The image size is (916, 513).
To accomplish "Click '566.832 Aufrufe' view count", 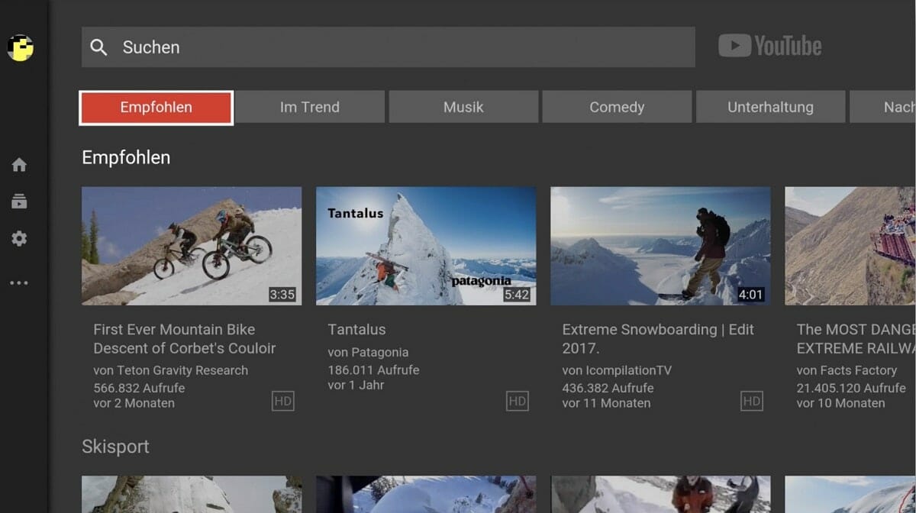I will click(x=139, y=388).
